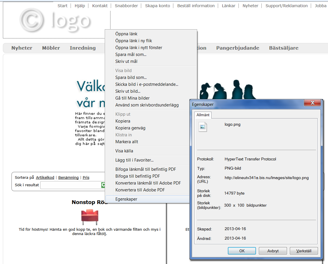Select Markera allt
The width and height of the screenshot is (328, 264).
click(x=148, y=142)
